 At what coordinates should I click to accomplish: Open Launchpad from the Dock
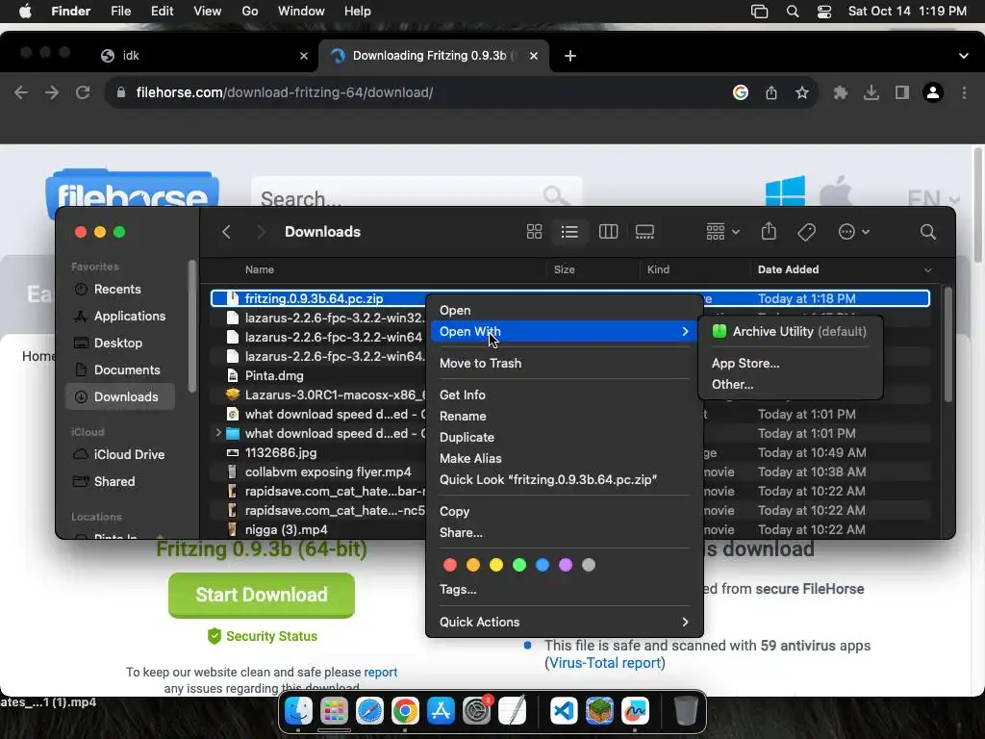(334, 711)
